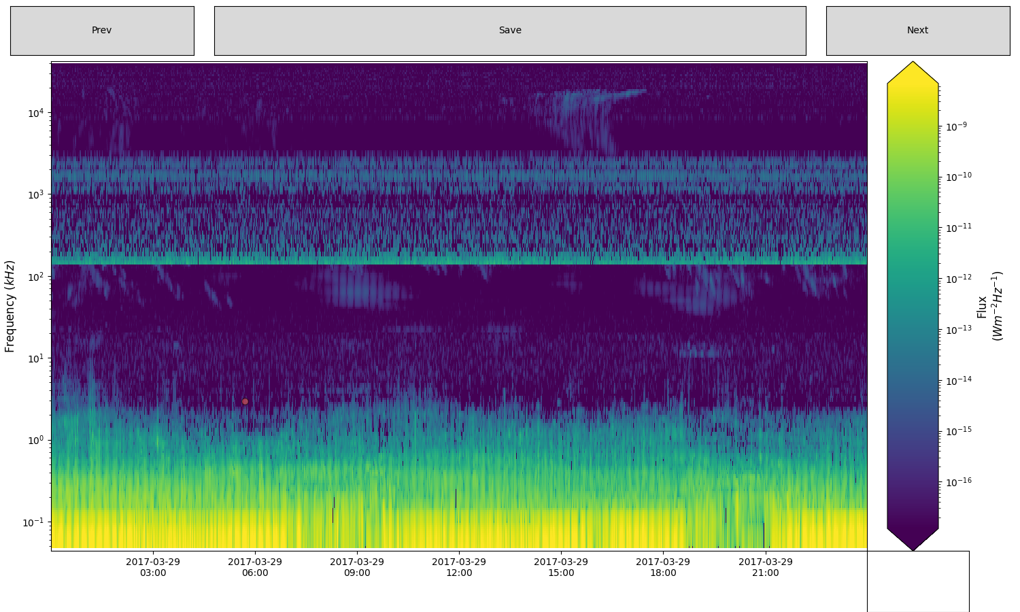Image resolution: width=1020 pixels, height=612 pixels.
Task: Click the 10⁻¹ frequency tick label
Action: click(x=33, y=522)
